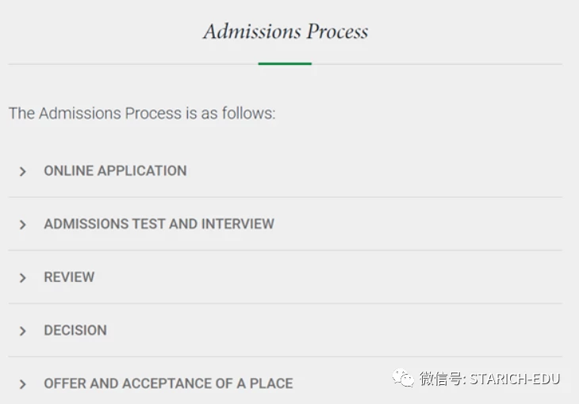Image resolution: width=579 pixels, height=404 pixels.
Task: Click the text 'The Admissions Process is as follows:'
Action: point(142,113)
